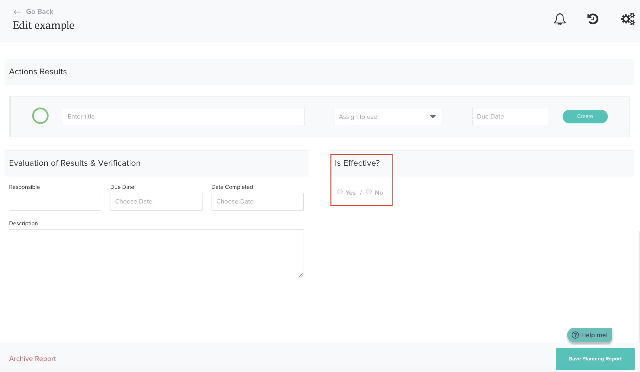Click the Archive Report link
640x372 pixels.
tap(32, 359)
